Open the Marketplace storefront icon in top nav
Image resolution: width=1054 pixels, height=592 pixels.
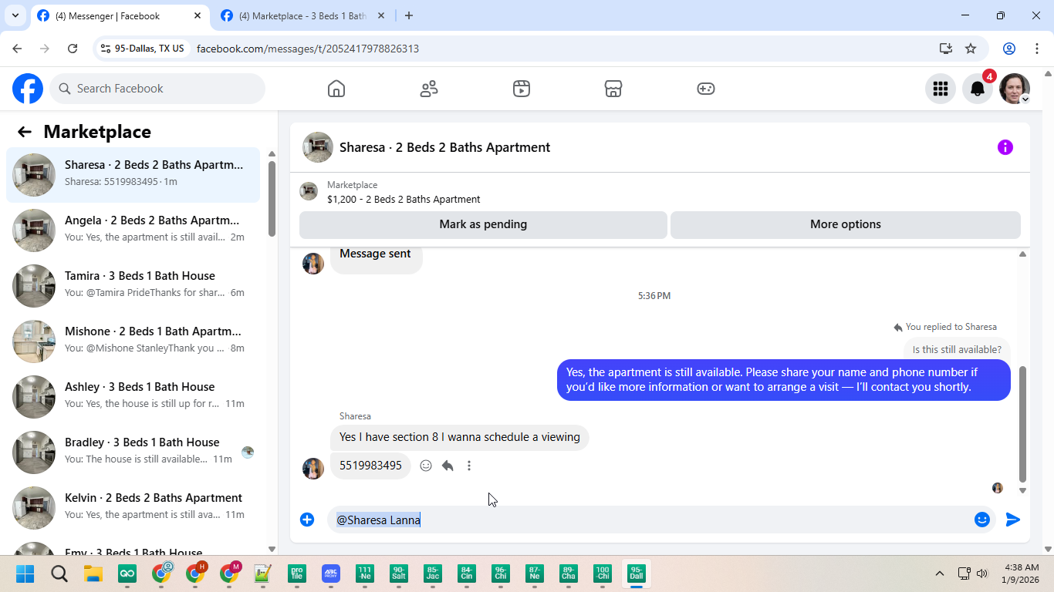point(613,89)
